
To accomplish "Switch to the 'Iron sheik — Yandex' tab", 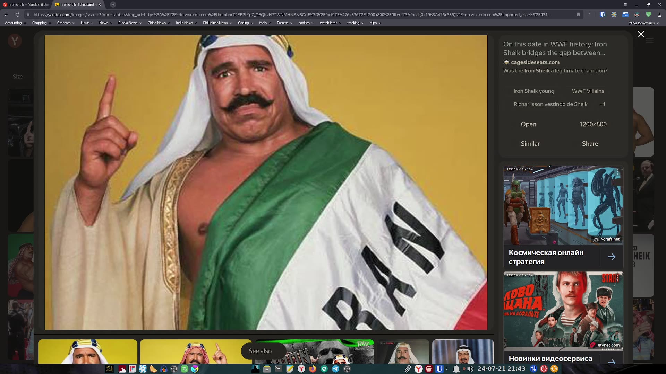I will click(26, 5).
